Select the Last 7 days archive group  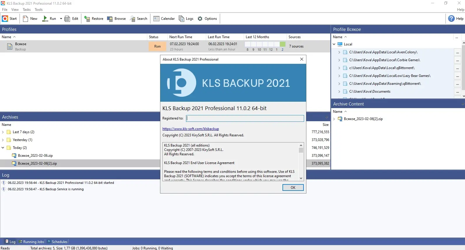(x=23, y=132)
